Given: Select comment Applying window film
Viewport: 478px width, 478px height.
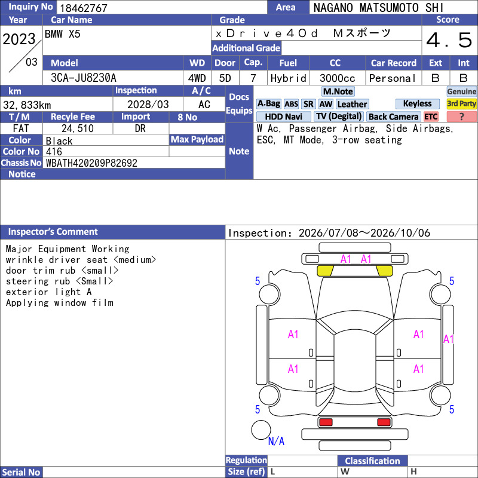Looking at the screenshot, I should pos(59,303).
